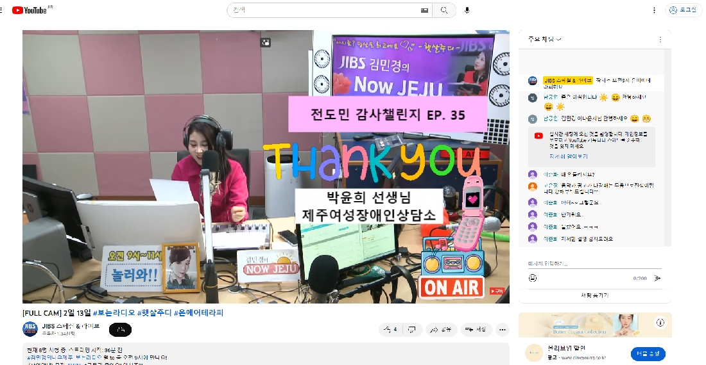The width and height of the screenshot is (706, 365).
Task: Click the first user avatar above the chat notice
Action: point(533,97)
